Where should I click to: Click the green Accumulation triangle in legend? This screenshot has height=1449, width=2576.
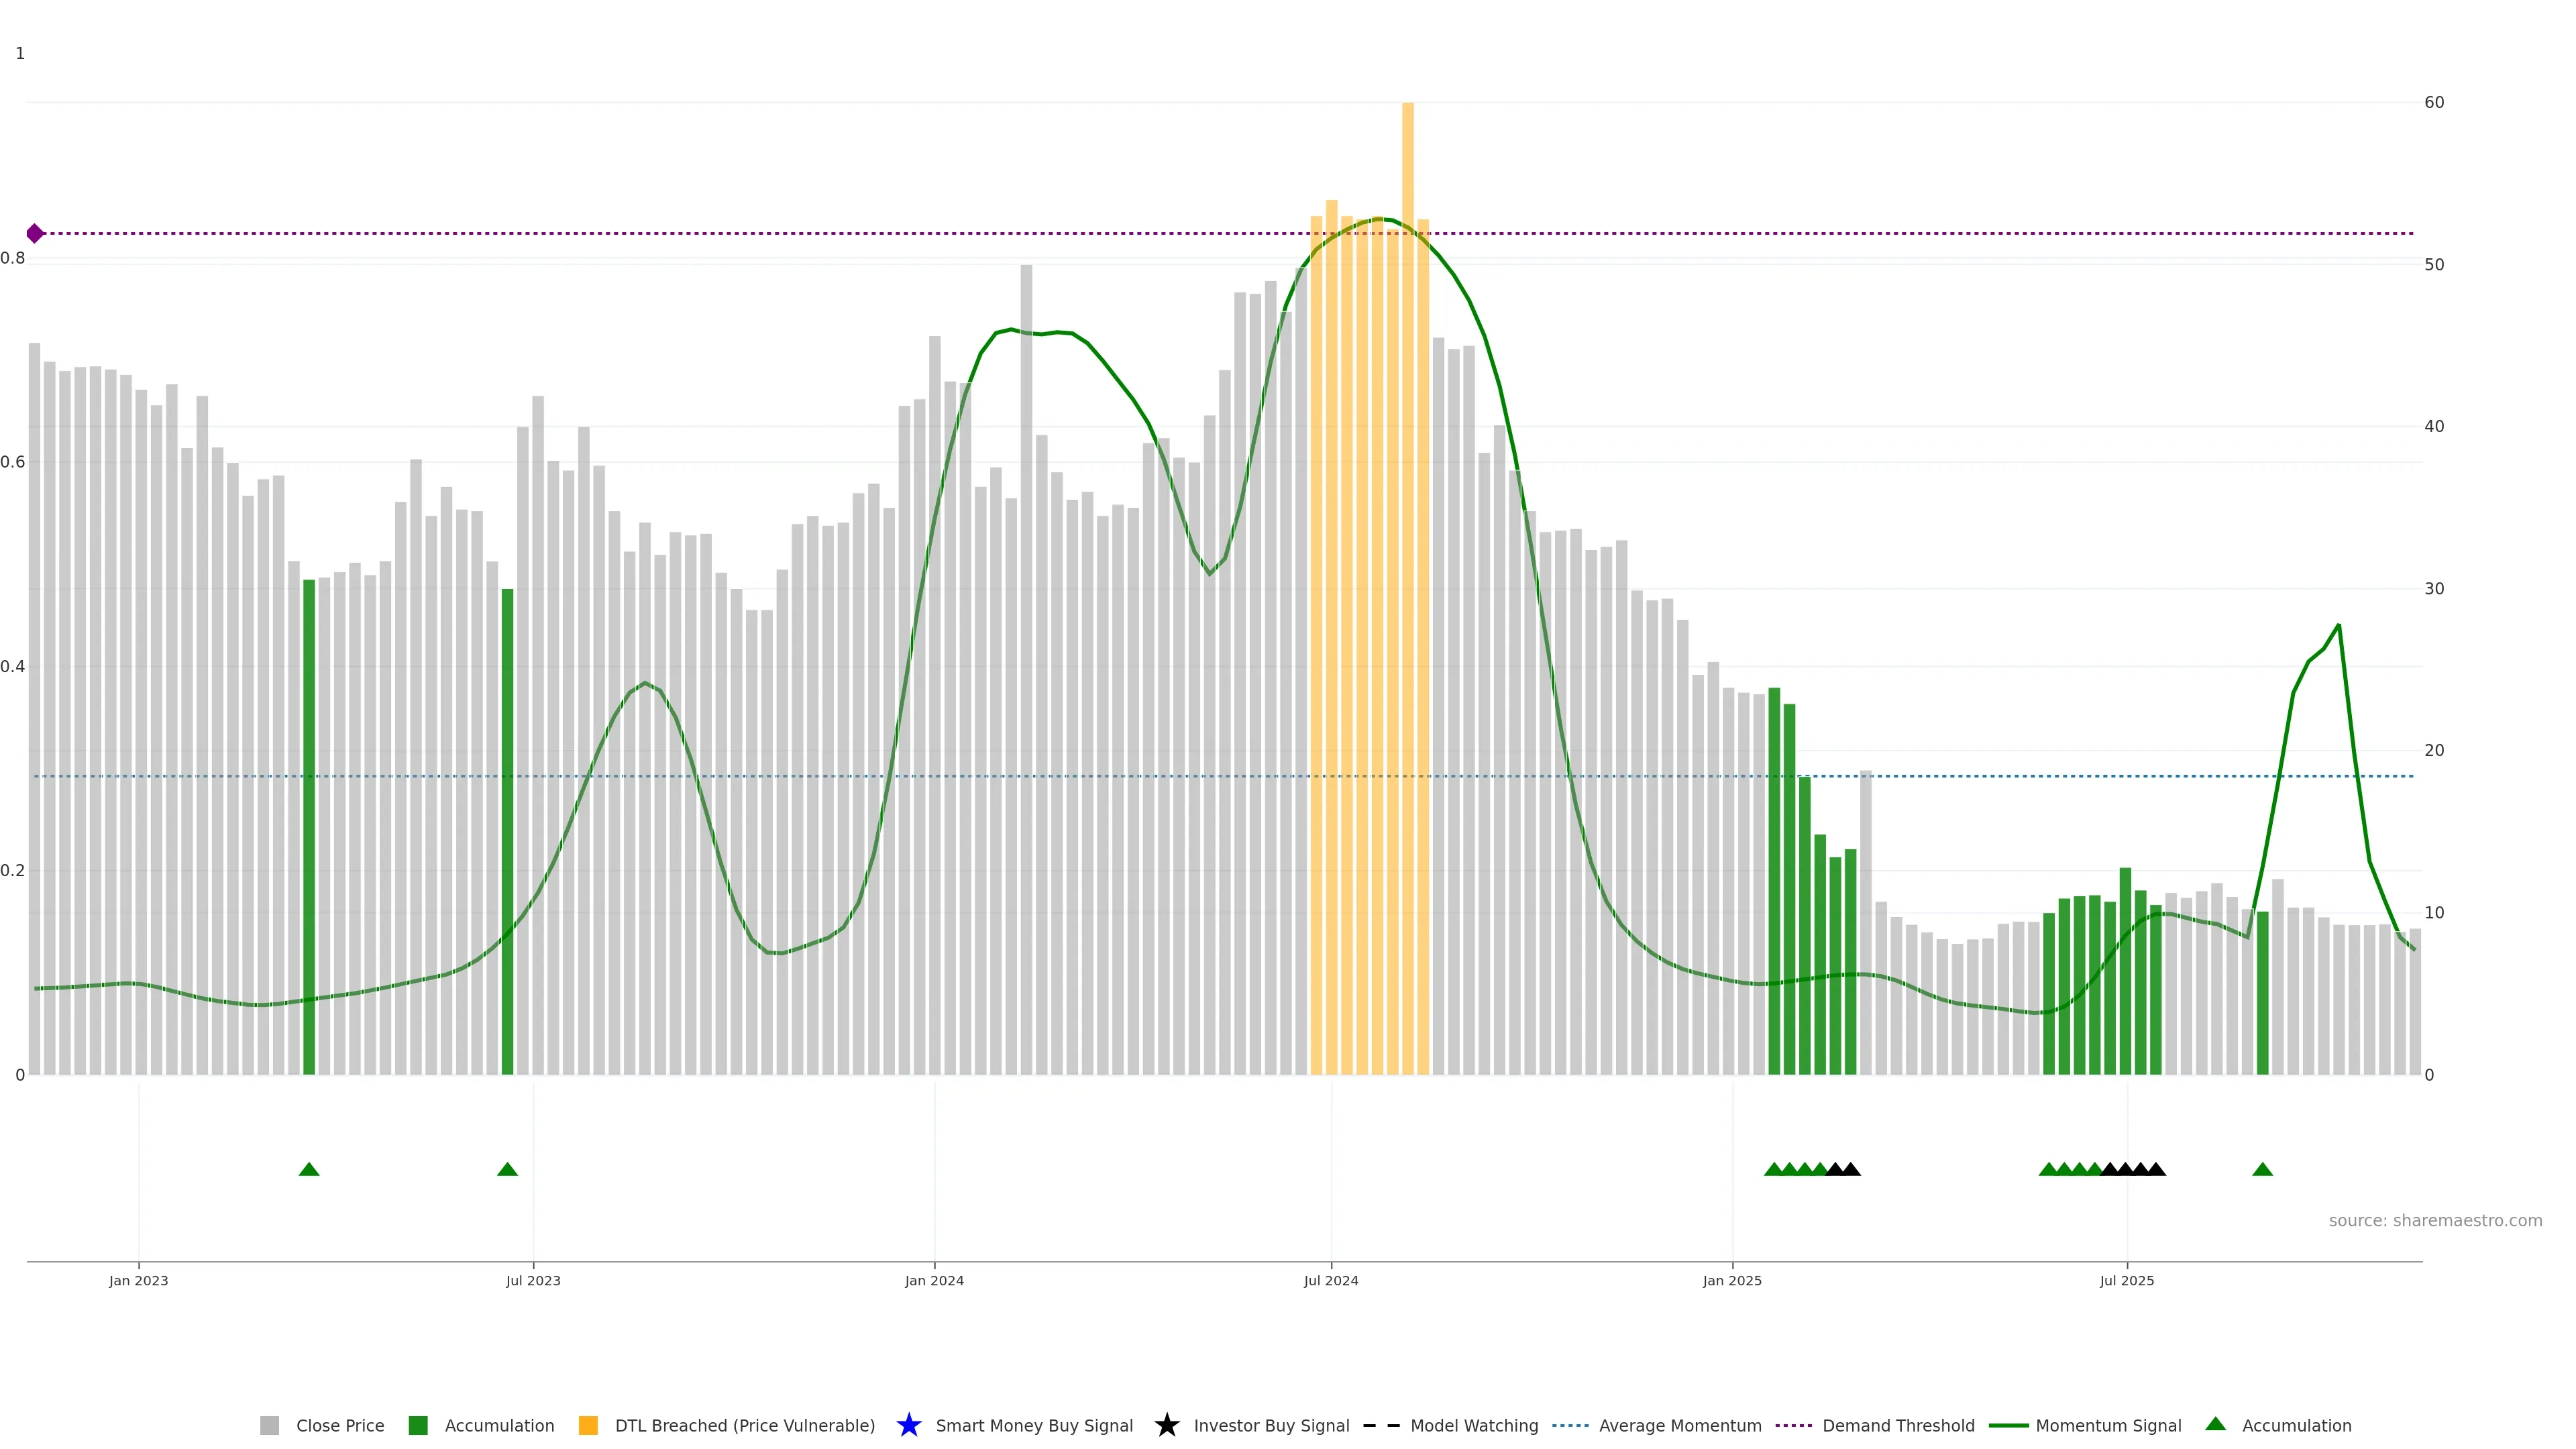pyautogui.click(x=2215, y=1424)
